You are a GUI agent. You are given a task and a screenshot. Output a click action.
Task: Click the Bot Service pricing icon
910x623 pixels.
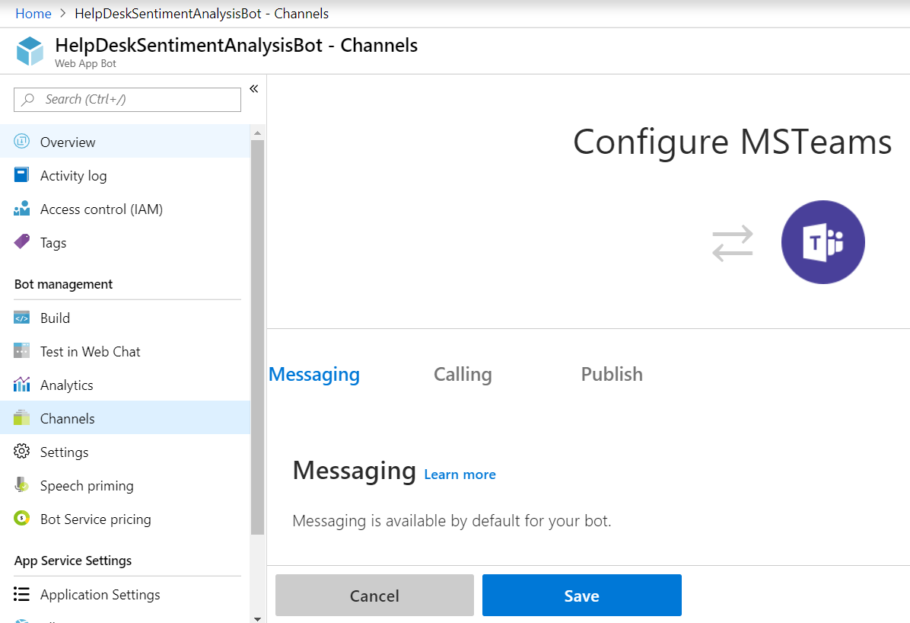pos(22,519)
